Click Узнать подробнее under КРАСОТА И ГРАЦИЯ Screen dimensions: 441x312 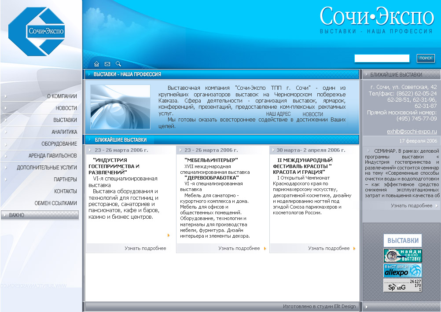pyautogui.click(x=329, y=249)
